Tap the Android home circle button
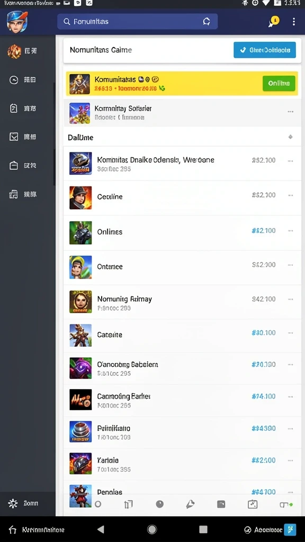The height and width of the screenshot is (542, 305). [152, 529]
